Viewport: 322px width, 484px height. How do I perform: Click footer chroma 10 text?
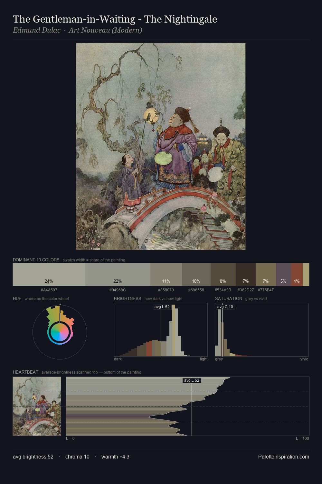77,457
